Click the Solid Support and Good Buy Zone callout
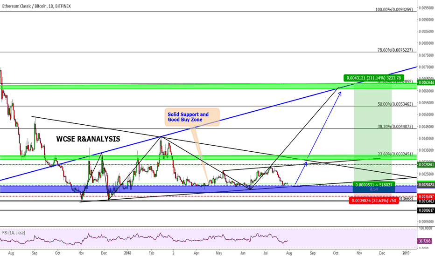This screenshot has height=256, width=435. (x=192, y=117)
